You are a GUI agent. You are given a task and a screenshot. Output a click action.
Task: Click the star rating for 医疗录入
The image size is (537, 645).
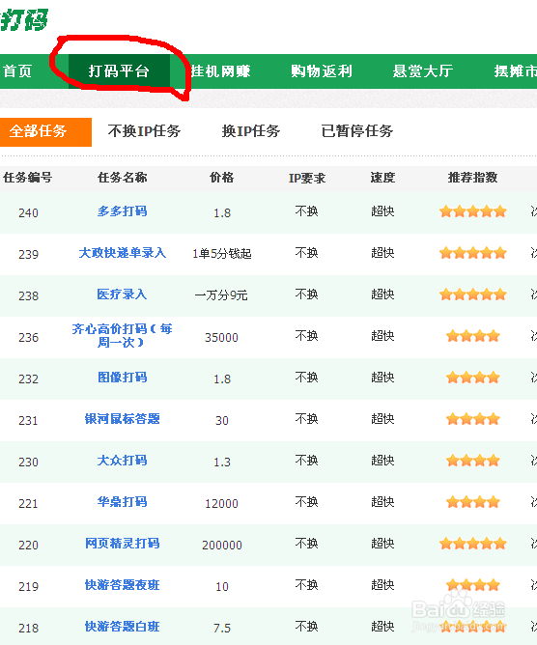[x=473, y=294]
